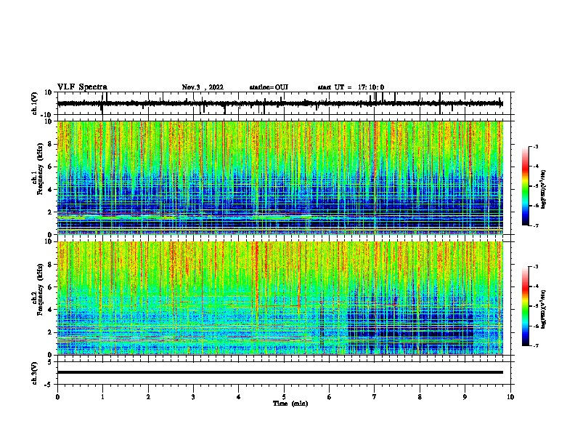The height and width of the screenshot is (445, 575).
Task: Click the "9" tick on the time axis
Action: coord(465,397)
